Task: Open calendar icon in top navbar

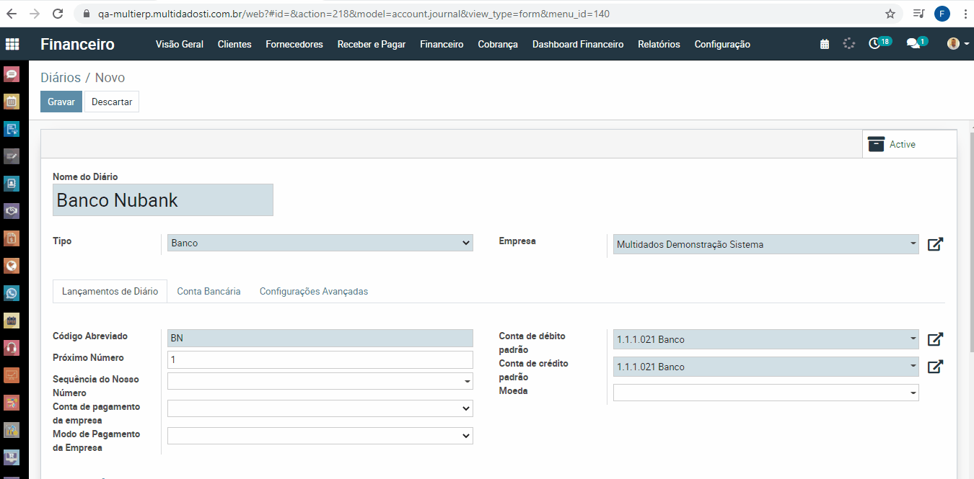Action: pos(825,44)
